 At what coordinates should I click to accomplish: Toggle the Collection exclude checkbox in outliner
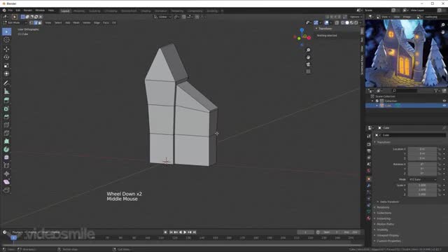377,101
